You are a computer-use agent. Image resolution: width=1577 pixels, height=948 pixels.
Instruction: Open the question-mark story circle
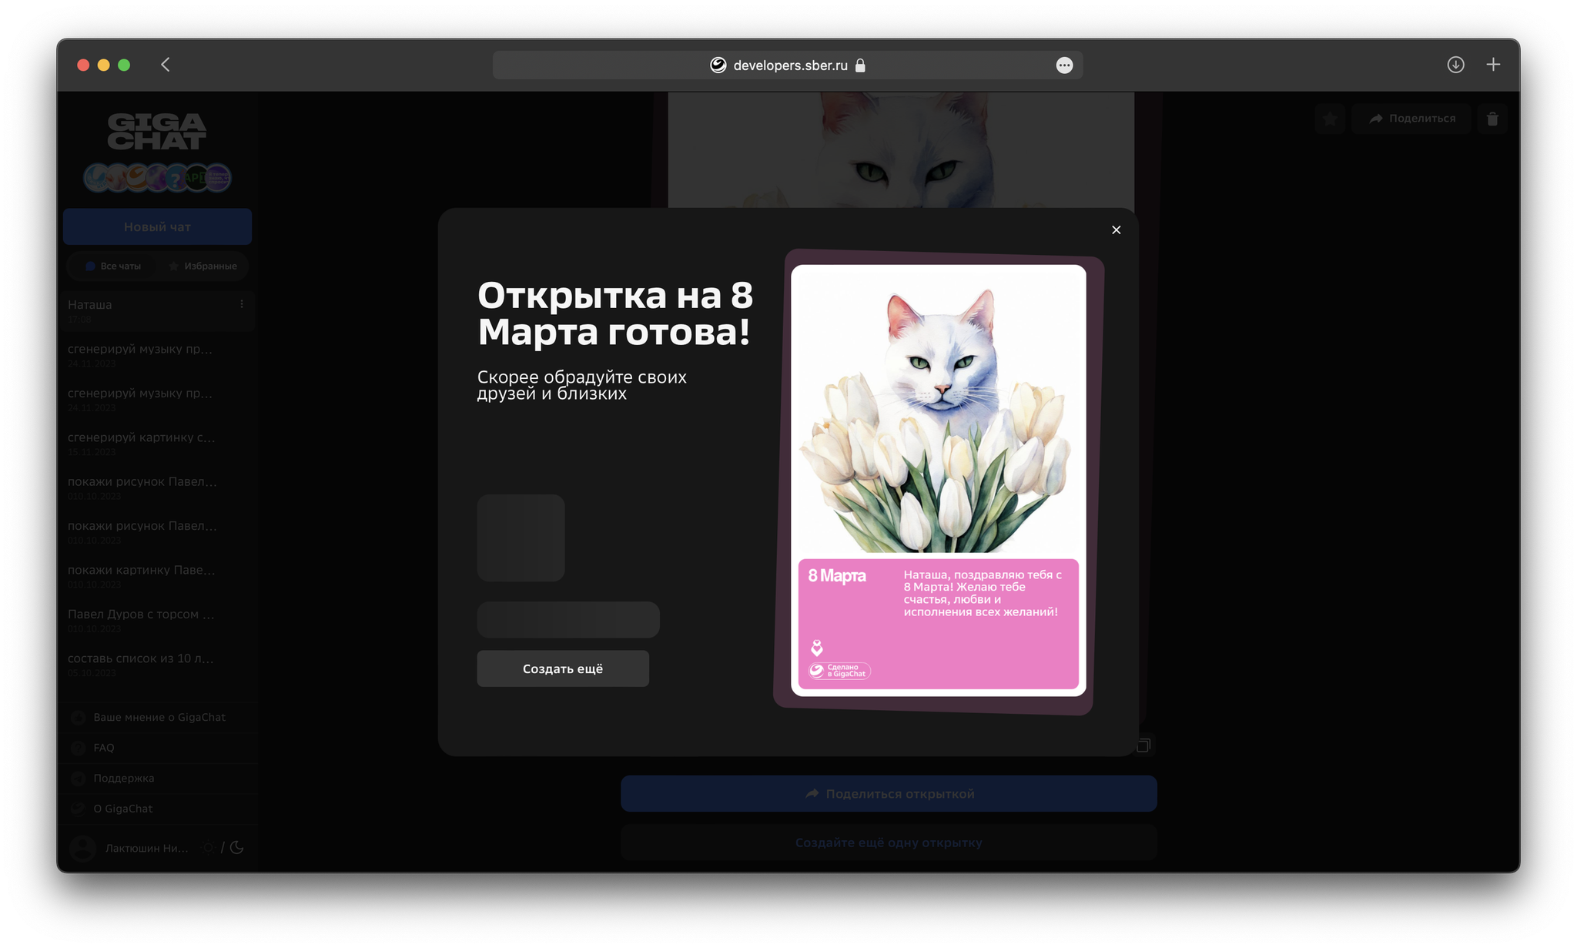pyautogui.click(x=176, y=178)
